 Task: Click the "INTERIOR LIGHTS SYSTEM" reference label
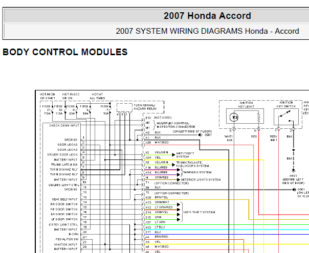coord(201,180)
